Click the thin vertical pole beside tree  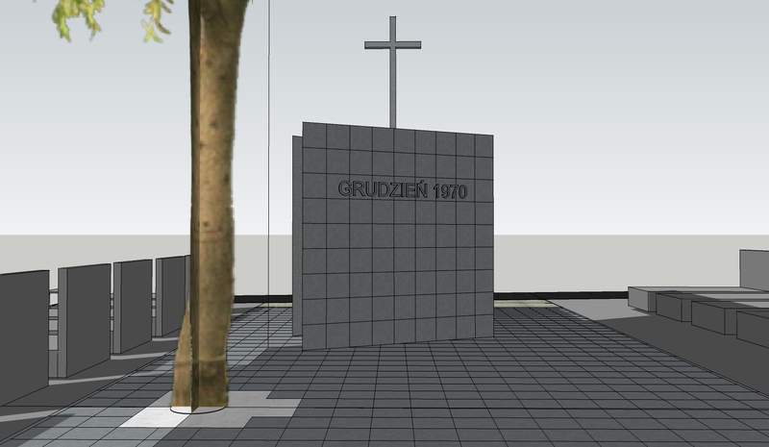click(269, 144)
